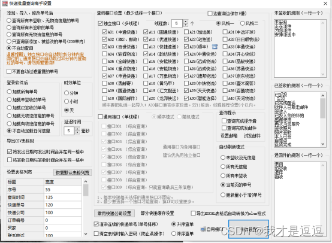
Task: Check A21 加运美 interface
Action: (x=186, y=32)
